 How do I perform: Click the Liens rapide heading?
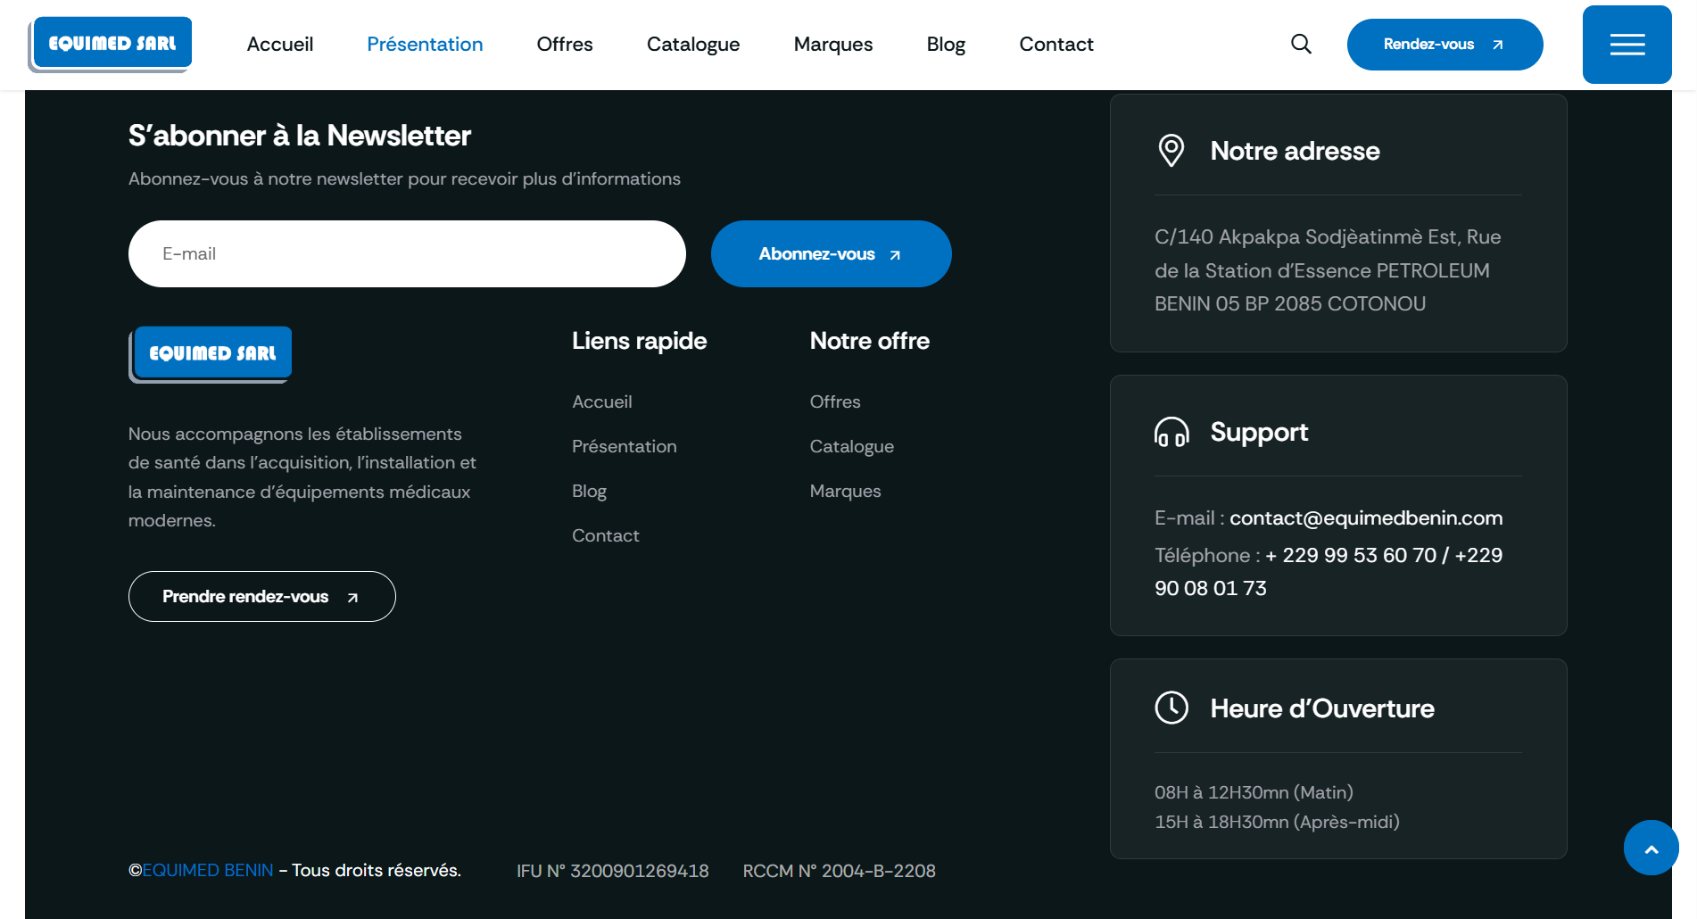639,341
